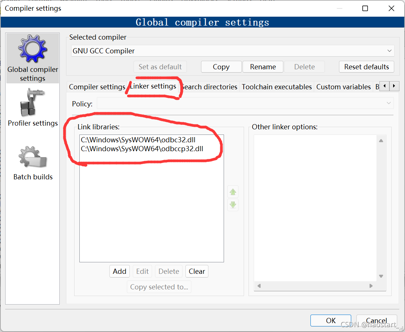Switch to Linker settings tab

[x=153, y=86]
